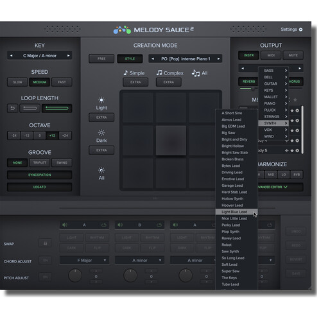Click the All brightness sun icon
Viewport: 321px width, 321px height.
tap(101, 170)
